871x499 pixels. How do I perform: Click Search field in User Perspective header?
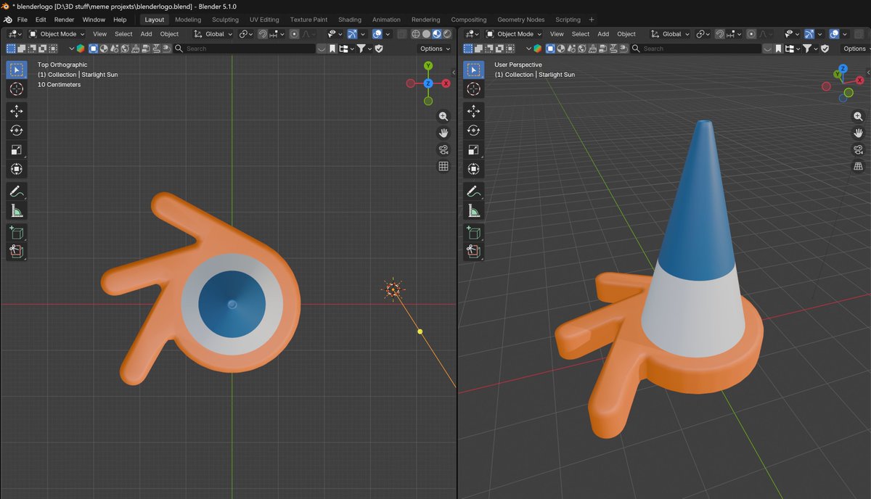point(696,49)
